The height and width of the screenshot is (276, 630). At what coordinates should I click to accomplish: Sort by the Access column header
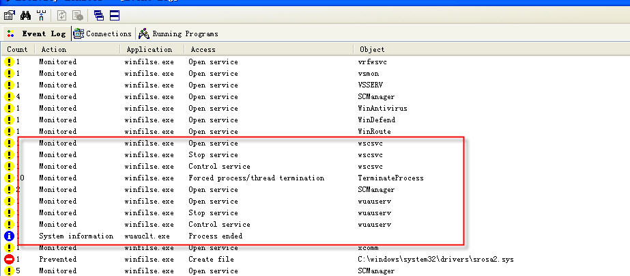(x=203, y=49)
